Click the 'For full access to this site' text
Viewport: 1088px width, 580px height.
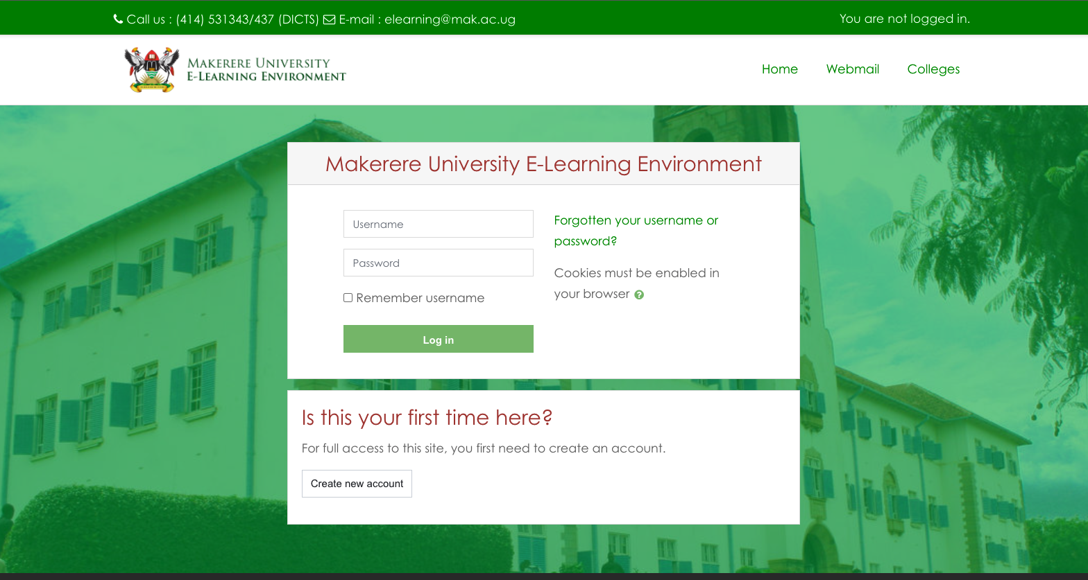pos(484,448)
